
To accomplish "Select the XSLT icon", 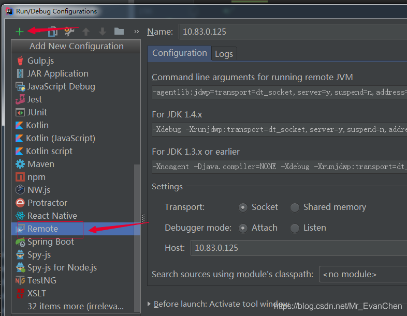I will pyautogui.click(x=20, y=293).
